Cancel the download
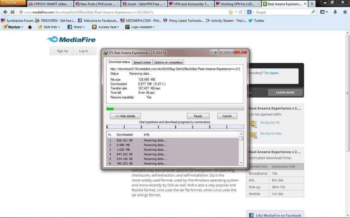Viewport: 350px width, 218px height. click(227, 116)
